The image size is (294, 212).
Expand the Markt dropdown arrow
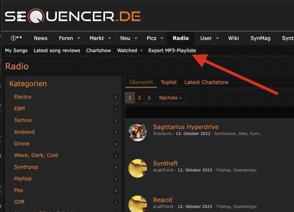(x=110, y=38)
